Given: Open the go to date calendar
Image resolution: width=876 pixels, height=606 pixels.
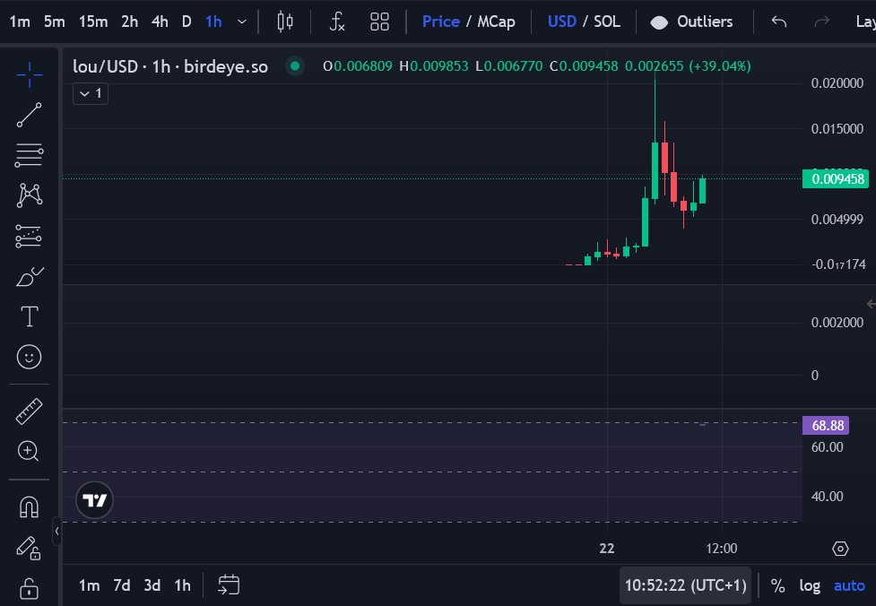Looking at the screenshot, I should coord(229,584).
